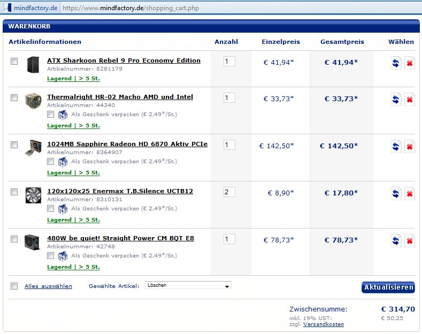Click the Aktualisieren button
Screen dimensions: 422x334
tap(388, 287)
